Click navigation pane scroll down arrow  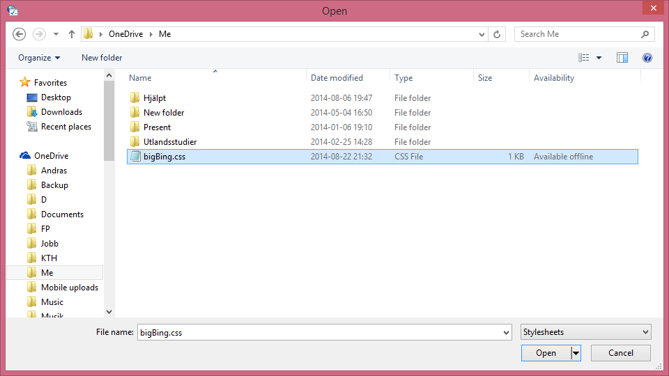(x=109, y=312)
